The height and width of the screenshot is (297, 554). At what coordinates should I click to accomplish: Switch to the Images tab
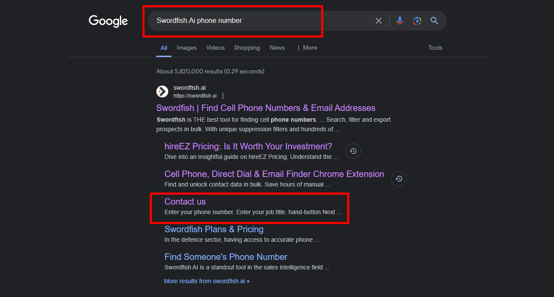(187, 48)
